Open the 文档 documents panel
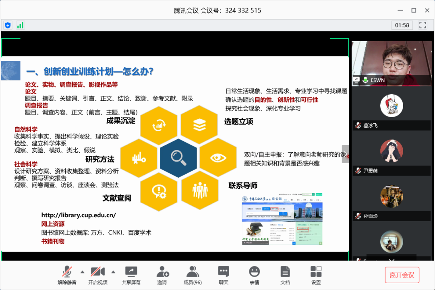This screenshot has width=435, height=290. (x=285, y=275)
